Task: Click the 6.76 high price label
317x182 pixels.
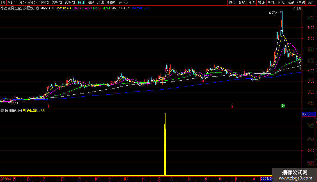Action: (272, 13)
